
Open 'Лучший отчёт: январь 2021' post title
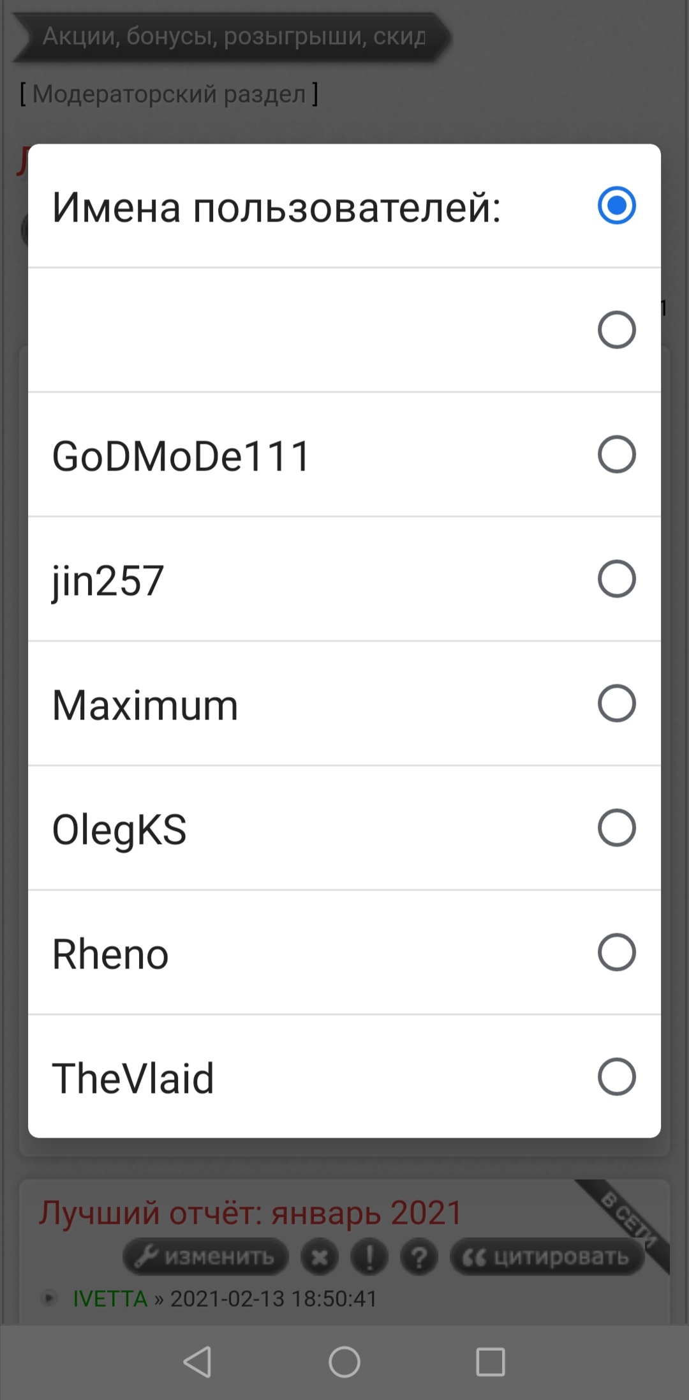coord(250,1213)
